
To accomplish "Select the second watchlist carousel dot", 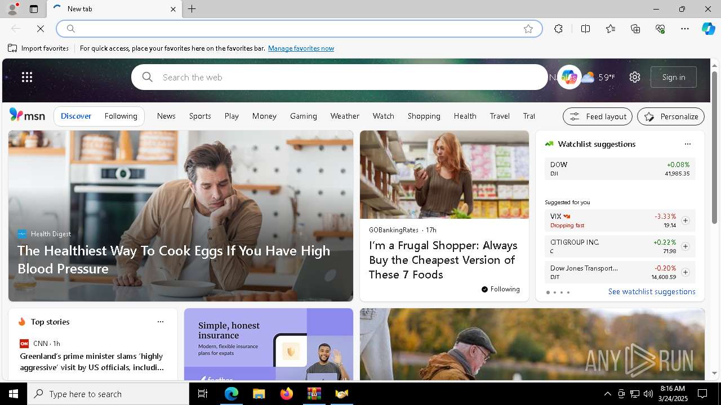I will click(x=555, y=292).
